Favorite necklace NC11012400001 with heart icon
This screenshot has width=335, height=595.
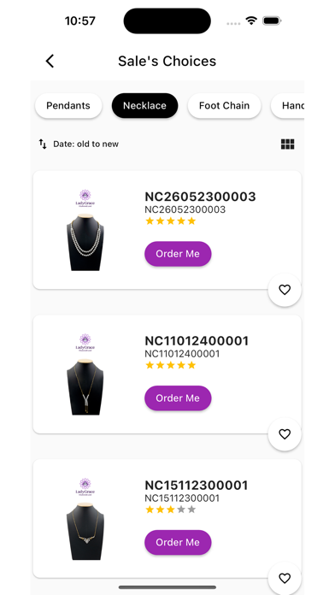[x=285, y=434]
